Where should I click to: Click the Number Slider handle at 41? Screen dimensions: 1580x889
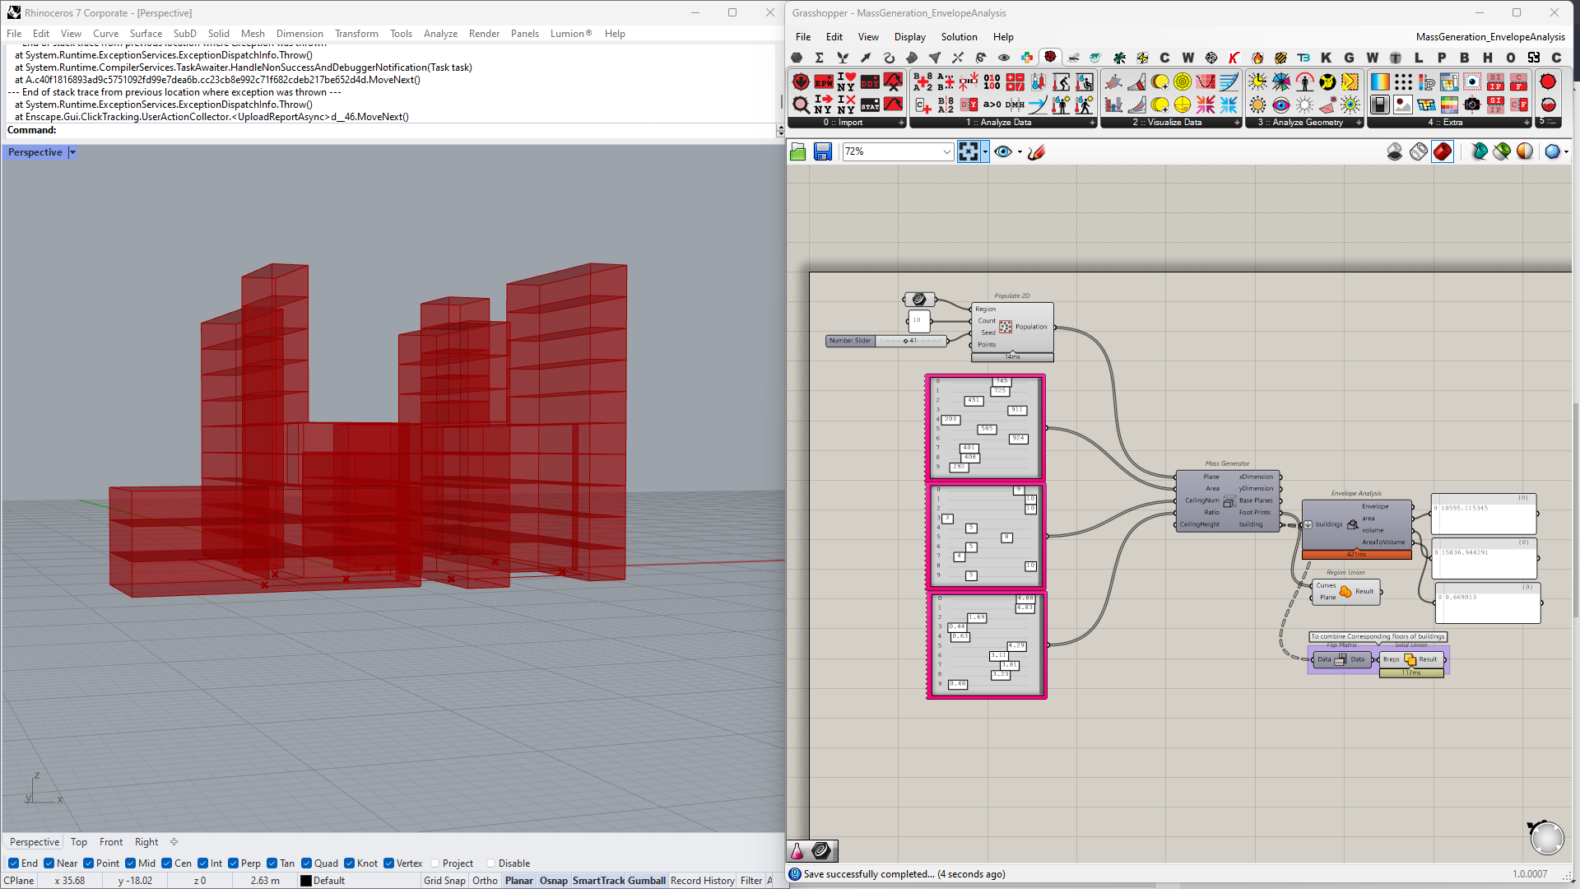(905, 341)
